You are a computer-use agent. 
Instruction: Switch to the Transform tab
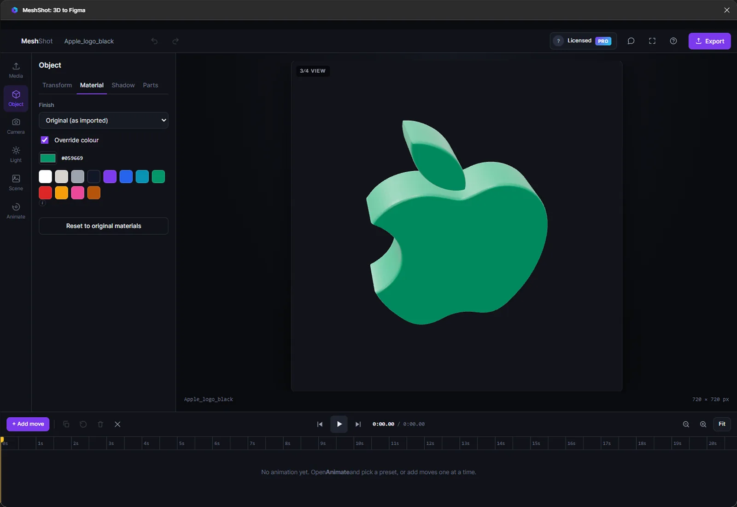(57, 85)
